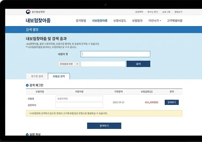Click the red 453,200만원 amount
The height and width of the screenshot is (142, 202).
tap(152, 102)
